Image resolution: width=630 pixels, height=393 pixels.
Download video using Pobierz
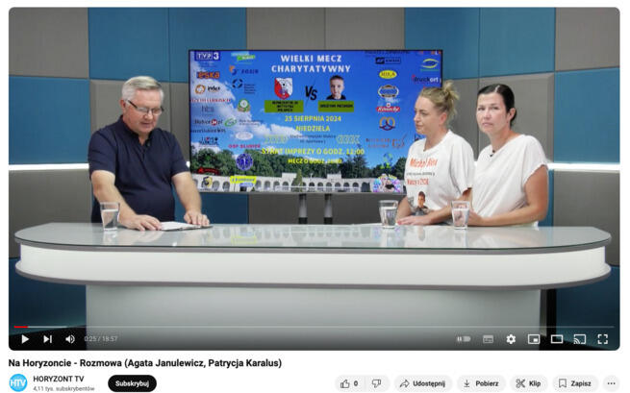click(x=481, y=383)
